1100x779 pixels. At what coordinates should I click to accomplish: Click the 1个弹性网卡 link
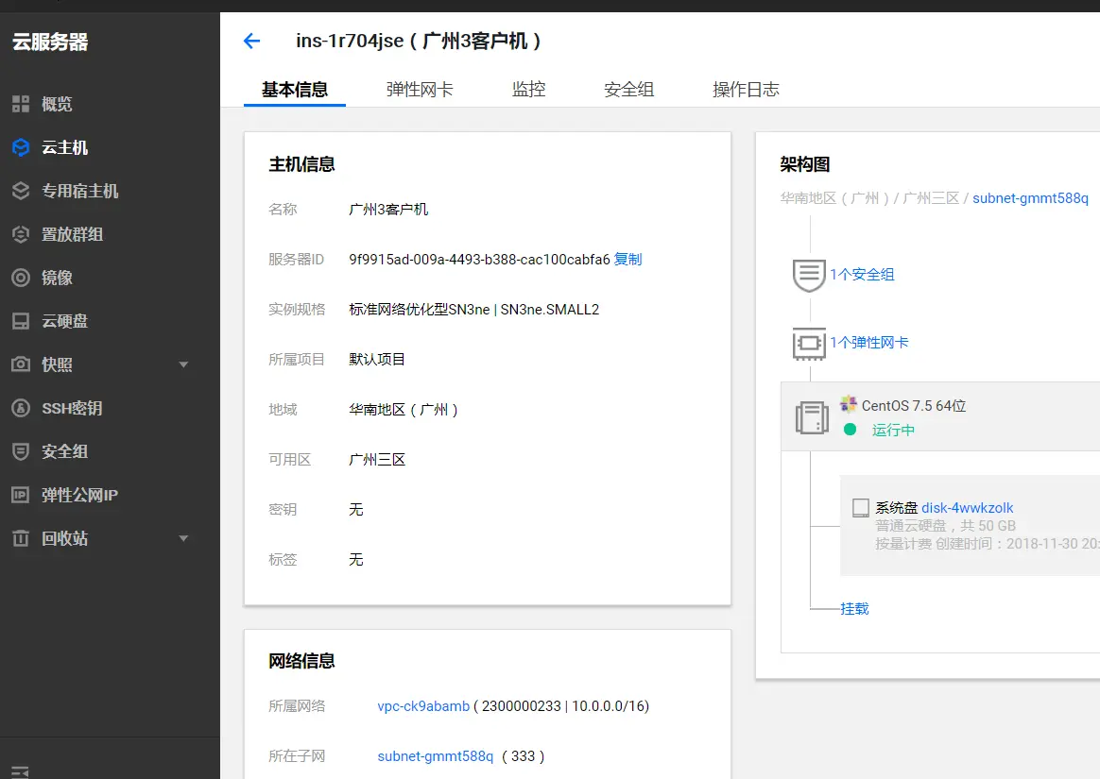click(869, 342)
